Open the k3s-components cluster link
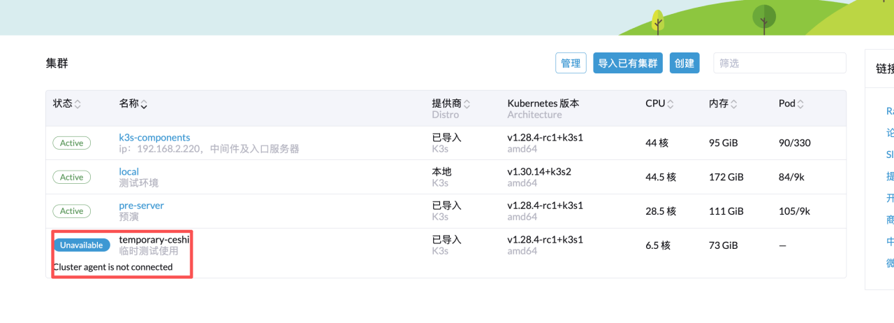The width and height of the screenshot is (894, 323). point(154,137)
